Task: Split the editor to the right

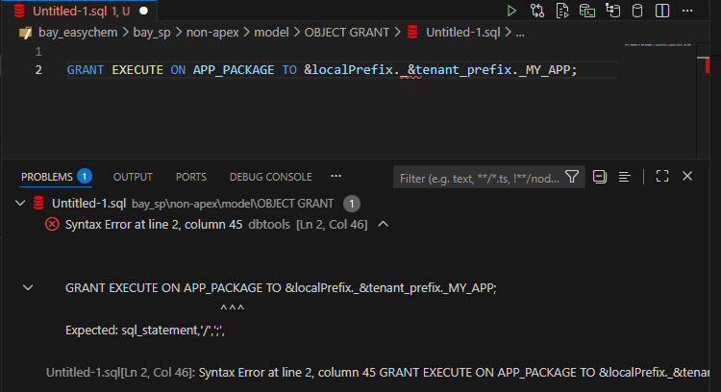Action: click(x=662, y=11)
